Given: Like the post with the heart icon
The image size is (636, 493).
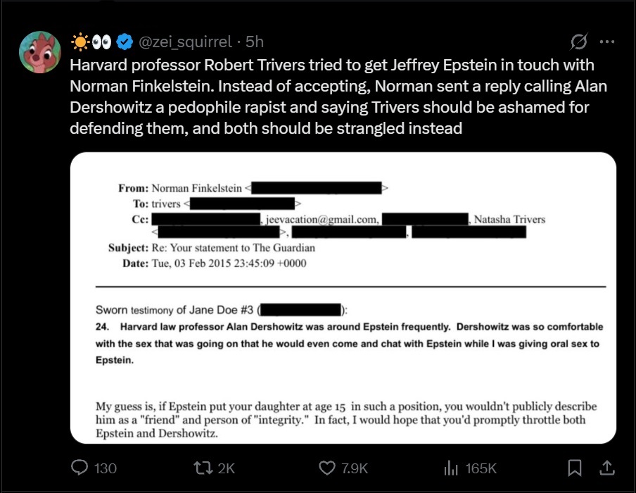Looking at the screenshot, I should click(x=326, y=468).
